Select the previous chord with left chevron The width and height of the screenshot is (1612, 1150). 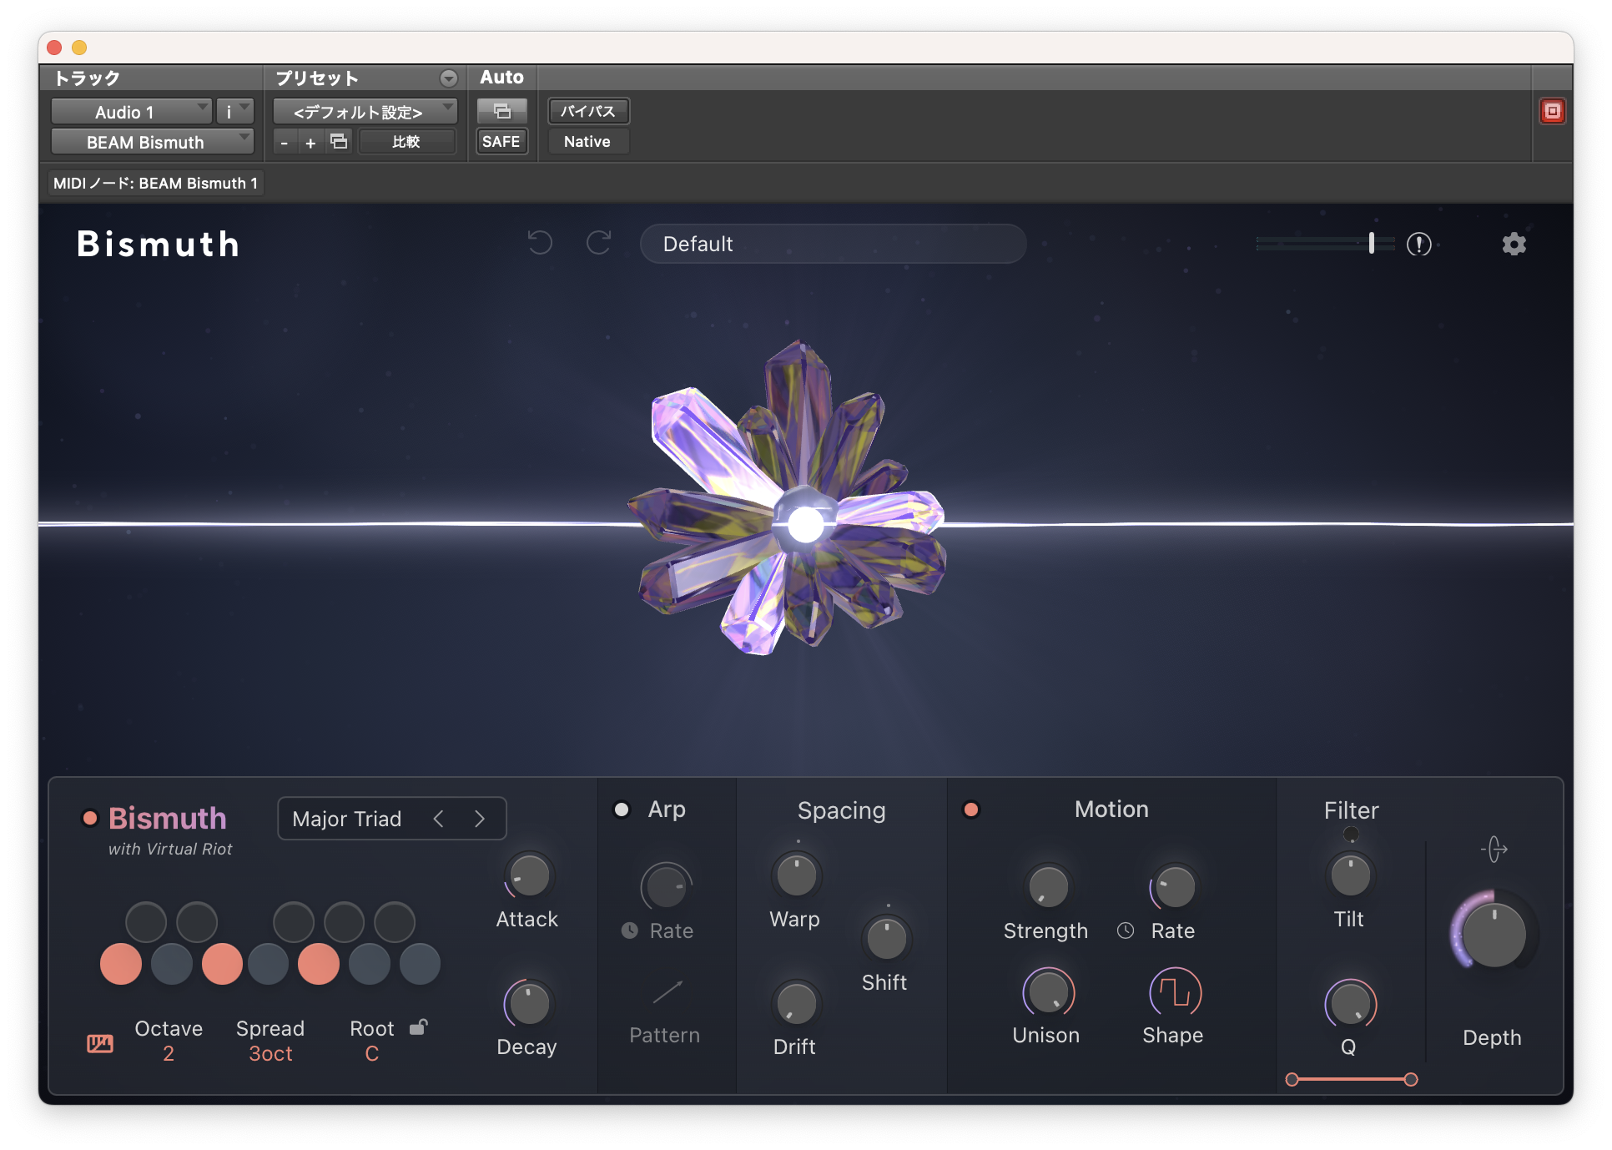(439, 819)
